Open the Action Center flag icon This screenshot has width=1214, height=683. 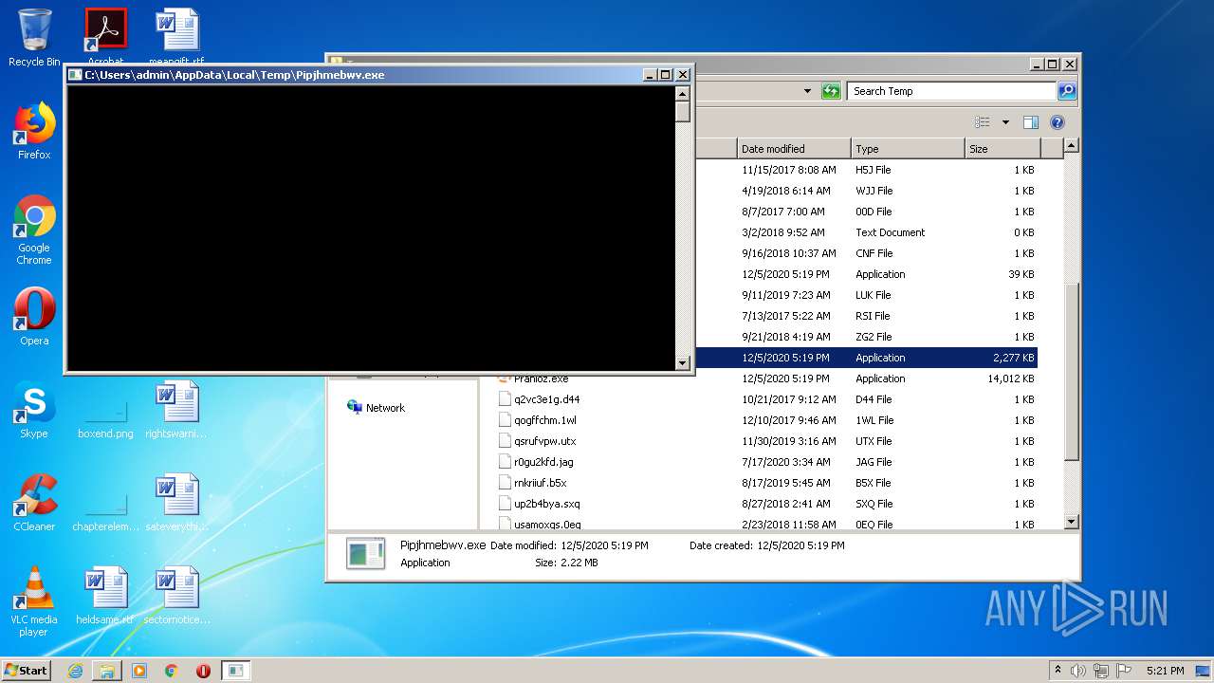(x=1124, y=671)
